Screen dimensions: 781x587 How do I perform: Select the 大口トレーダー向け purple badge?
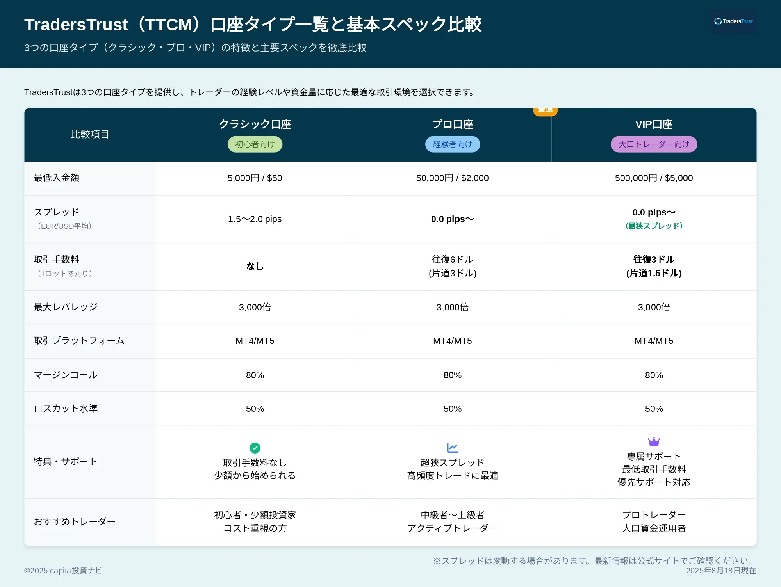(654, 144)
